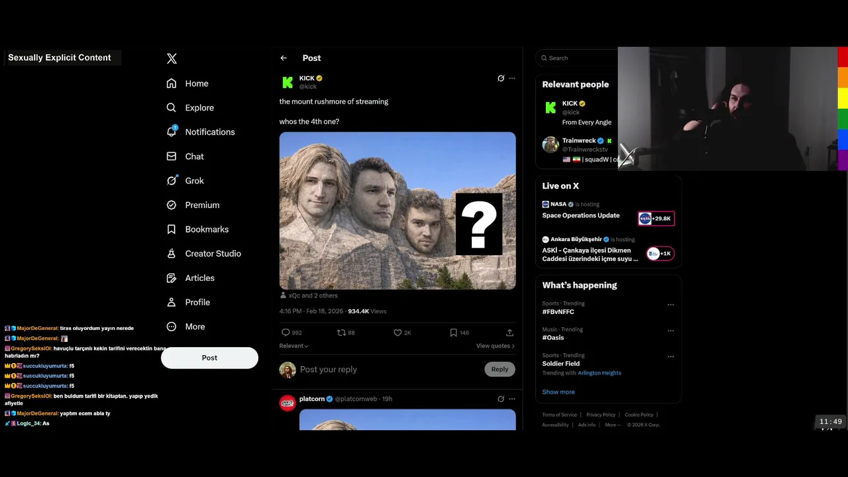Open trending #FBvNFFC

click(x=558, y=312)
